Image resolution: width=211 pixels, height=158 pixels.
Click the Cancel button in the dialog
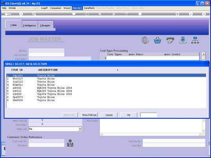tap(109, 115)
